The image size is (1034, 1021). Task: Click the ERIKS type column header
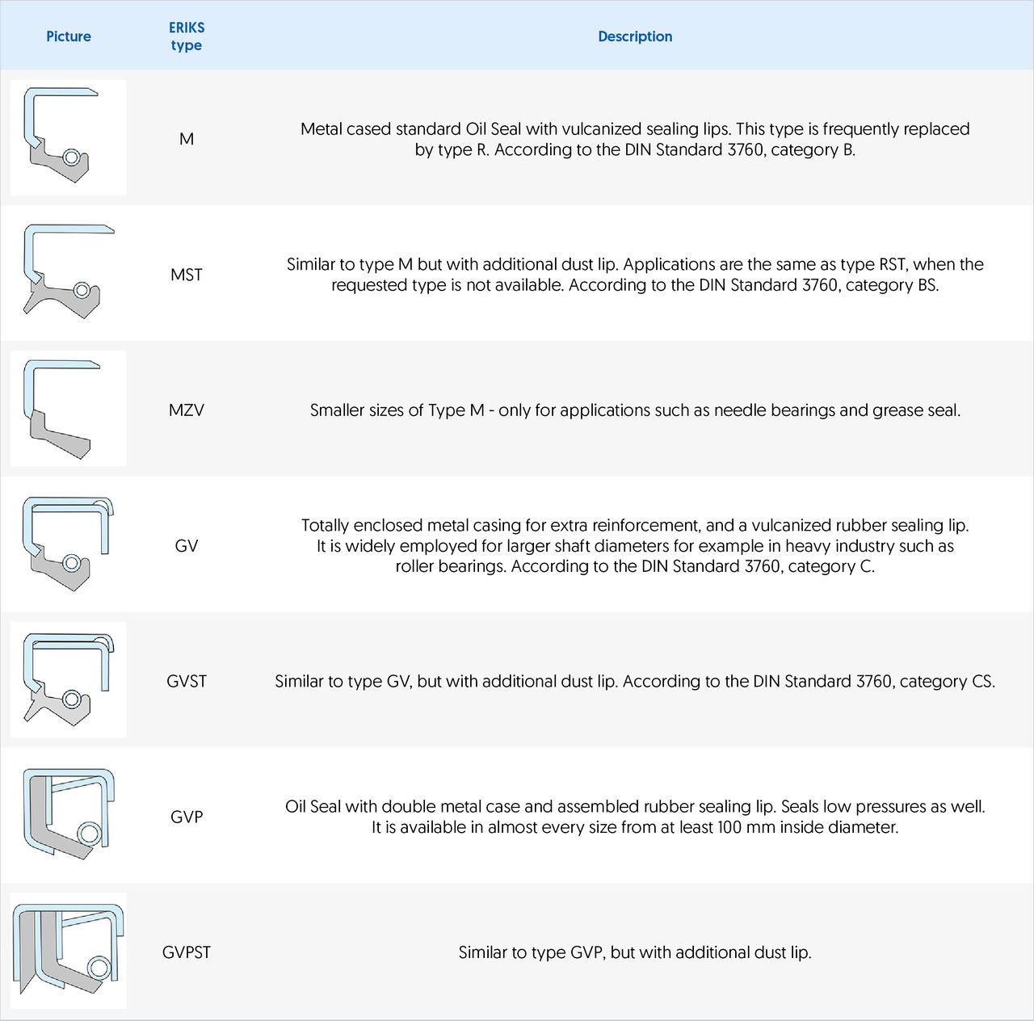(x=187, y=36)
